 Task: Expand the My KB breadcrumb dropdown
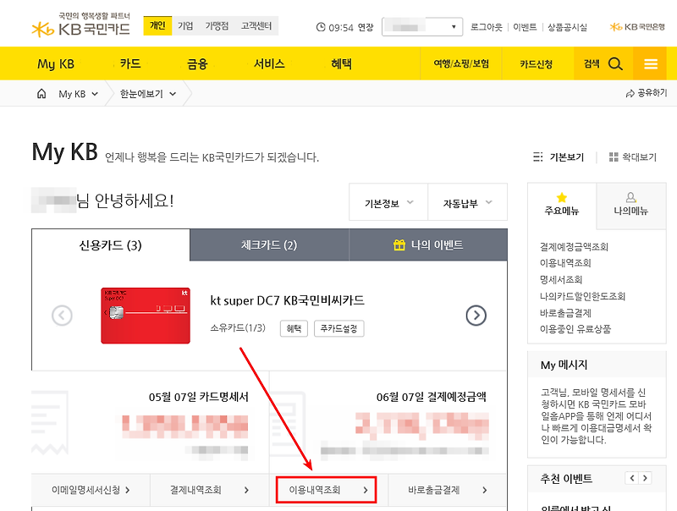coord(79,94)
